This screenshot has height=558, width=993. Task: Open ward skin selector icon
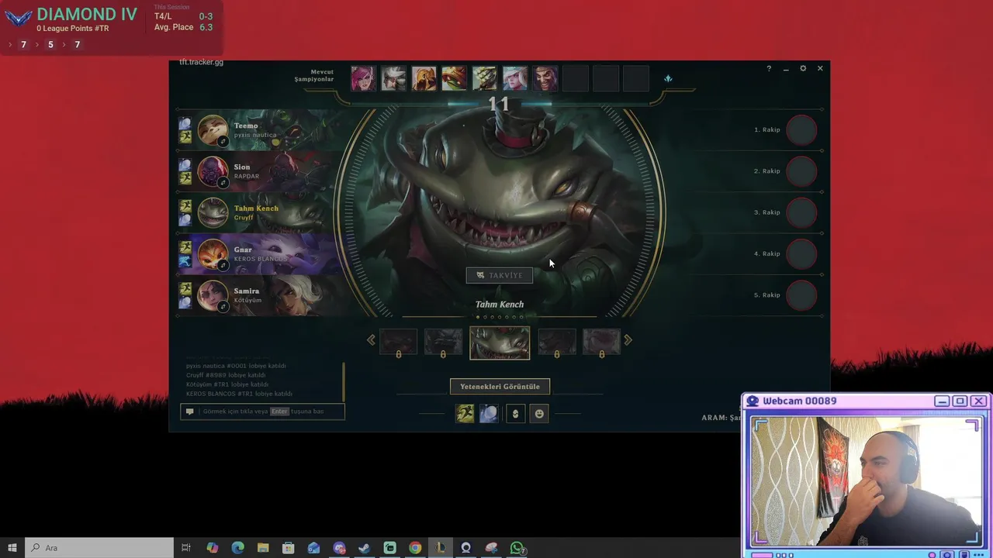516,414
